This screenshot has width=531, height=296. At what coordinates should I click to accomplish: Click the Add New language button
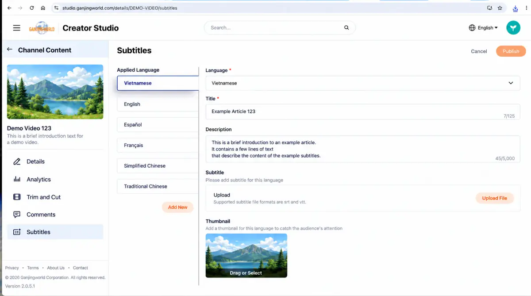click(x=178, y=207)
